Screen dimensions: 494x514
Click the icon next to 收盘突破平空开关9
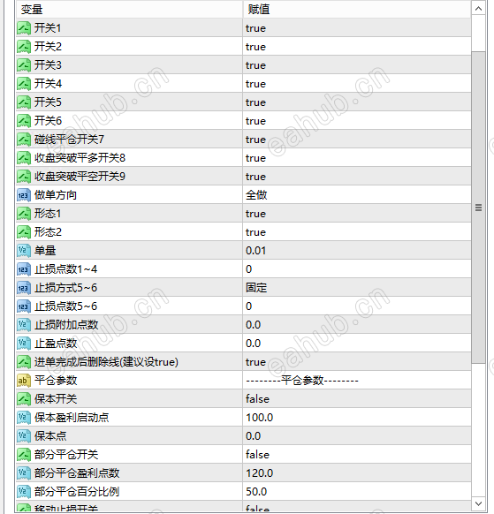click(24, 177)
